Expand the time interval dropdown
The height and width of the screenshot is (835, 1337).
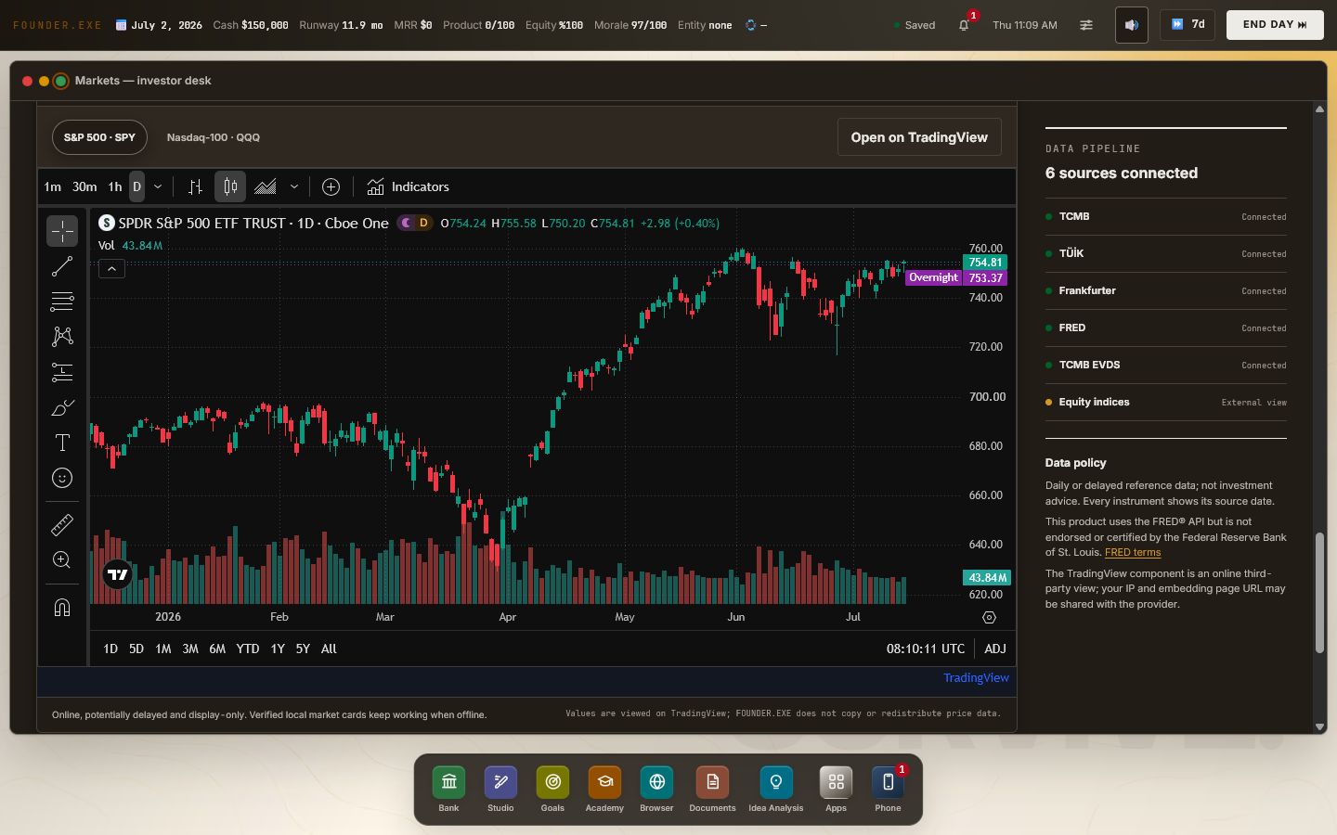point(158,186)
